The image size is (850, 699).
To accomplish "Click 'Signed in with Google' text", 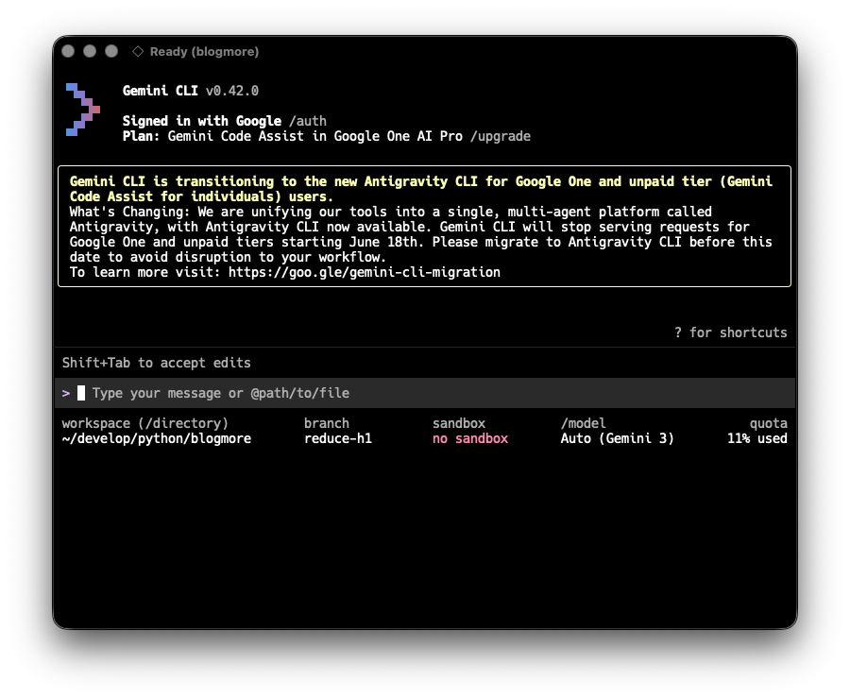I will pos(202,121).
